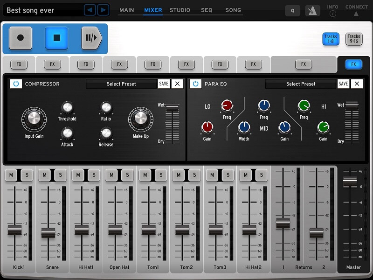Image resolution: width=373 pixels, height=280 pixels.
Task: Toggle the Para EQ power button
Action: 196,84
